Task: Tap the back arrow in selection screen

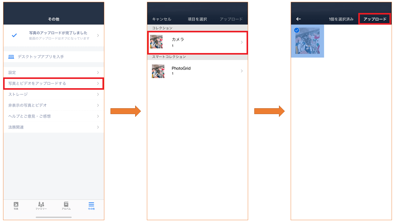Action: pyautogui.click(x=298, y=19)
